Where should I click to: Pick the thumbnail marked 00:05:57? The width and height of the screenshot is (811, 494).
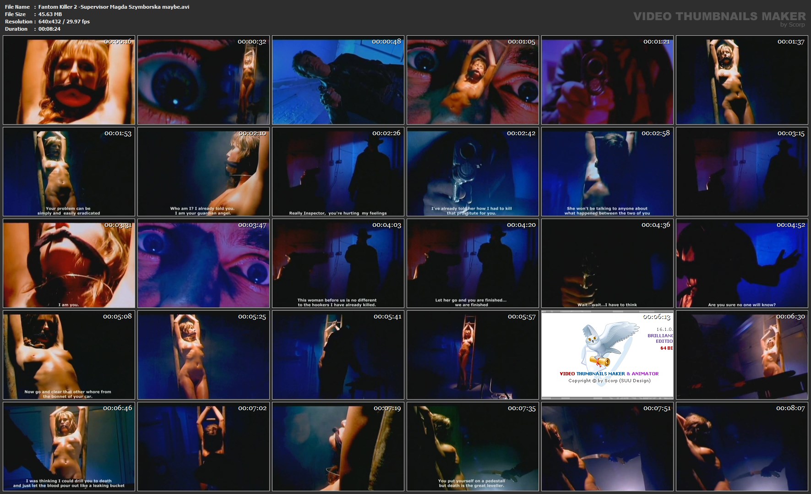(473, 355)
